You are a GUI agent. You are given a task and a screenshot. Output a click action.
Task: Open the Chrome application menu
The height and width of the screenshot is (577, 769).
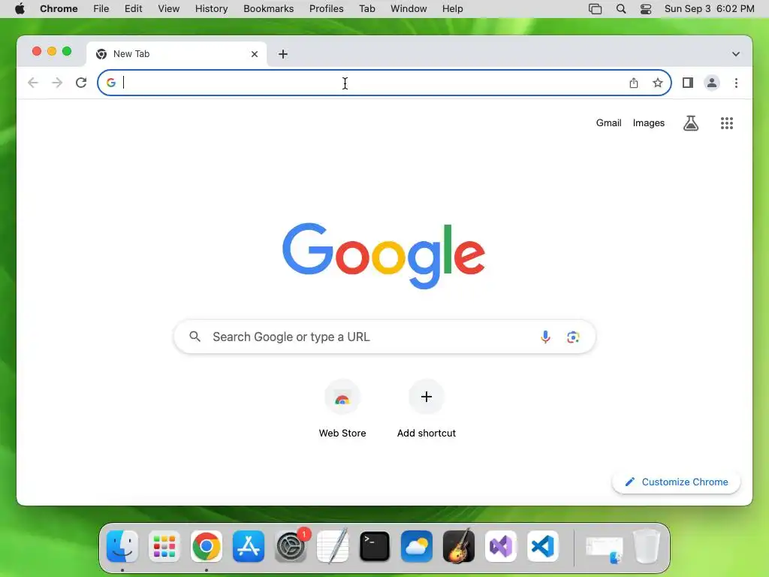pos(59,9)
